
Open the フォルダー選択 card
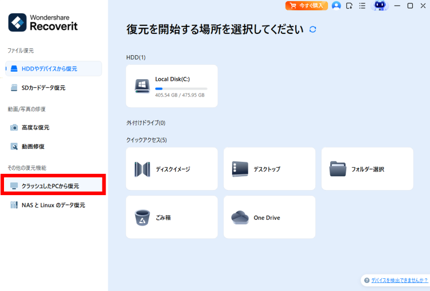(x=367, y=169)
